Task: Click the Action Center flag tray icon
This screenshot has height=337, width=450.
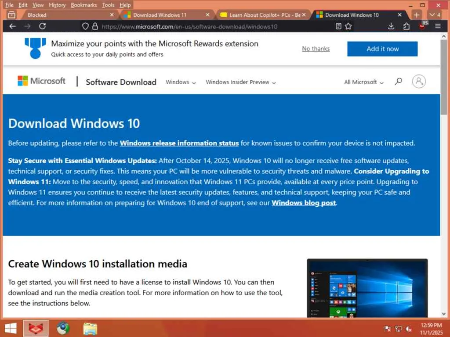Action: [388, 329]
